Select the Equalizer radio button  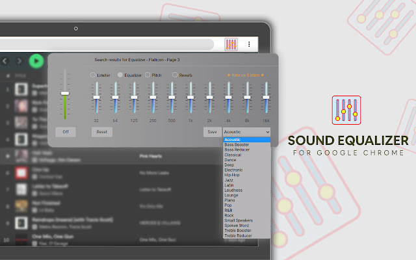120,75
